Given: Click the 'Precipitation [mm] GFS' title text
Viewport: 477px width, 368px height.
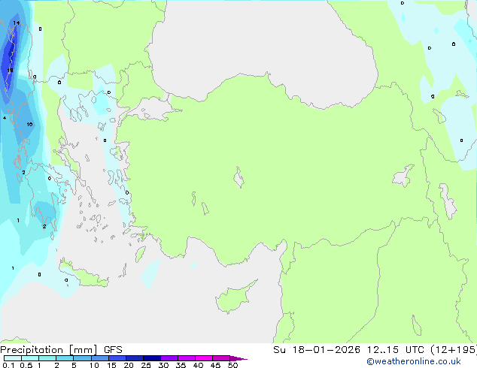Looking at the screenshot, I should [x=61, y=350].
